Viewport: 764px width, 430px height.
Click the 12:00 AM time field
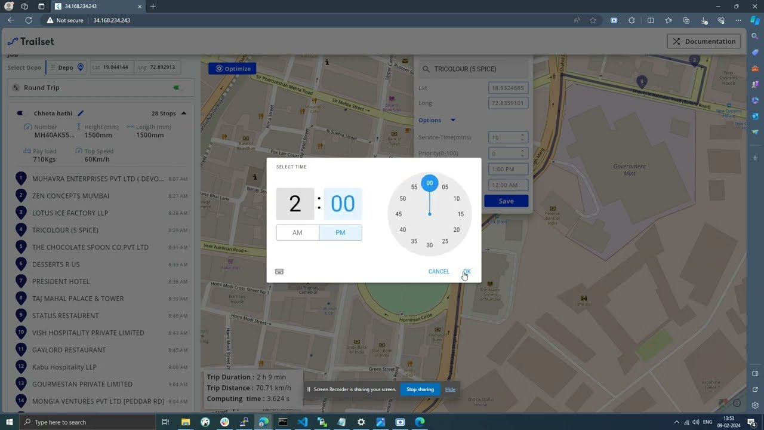click(x=509, y=185)
